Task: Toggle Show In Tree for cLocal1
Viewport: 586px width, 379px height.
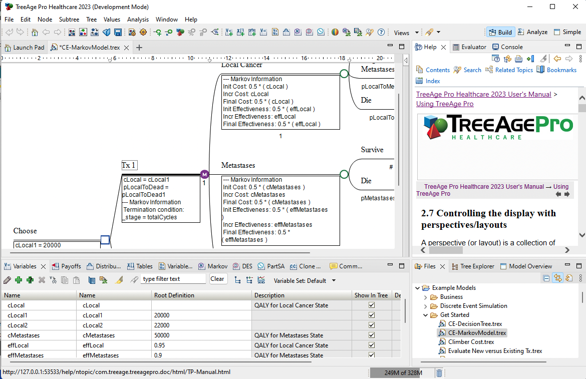Action: [x=372, y=315]
